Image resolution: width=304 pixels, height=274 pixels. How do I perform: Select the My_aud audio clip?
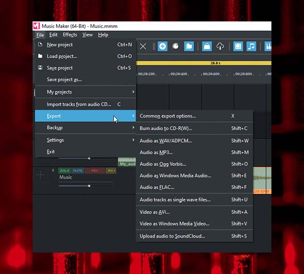[127, 162]
